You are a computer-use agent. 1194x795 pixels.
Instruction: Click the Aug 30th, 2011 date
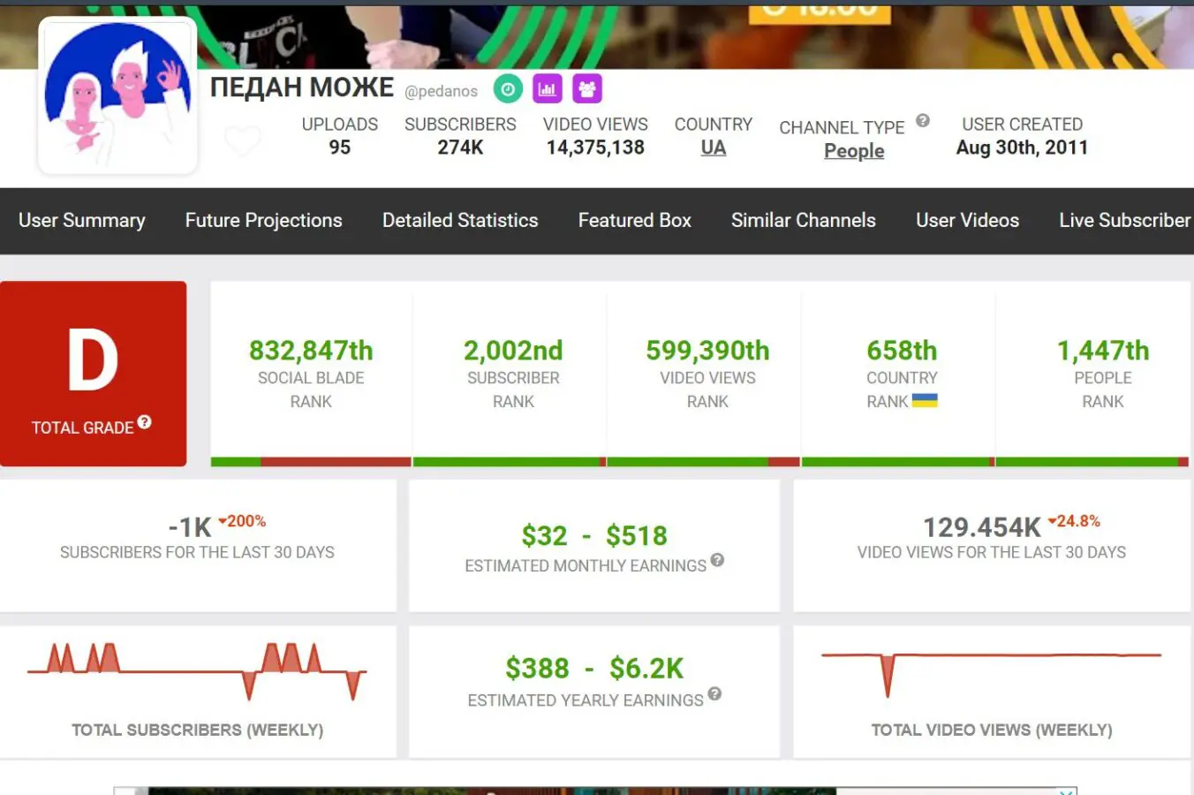1022,148
